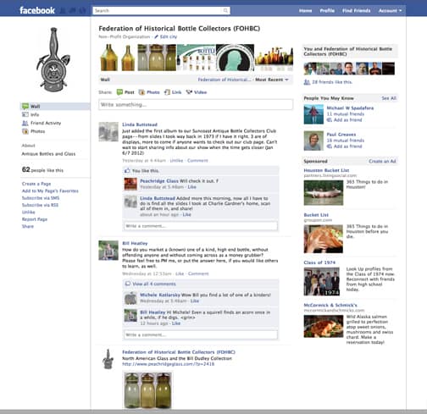The height and width of the screenshot is (414, 427).
Task: Click the Write something input box
Action: 196,105
